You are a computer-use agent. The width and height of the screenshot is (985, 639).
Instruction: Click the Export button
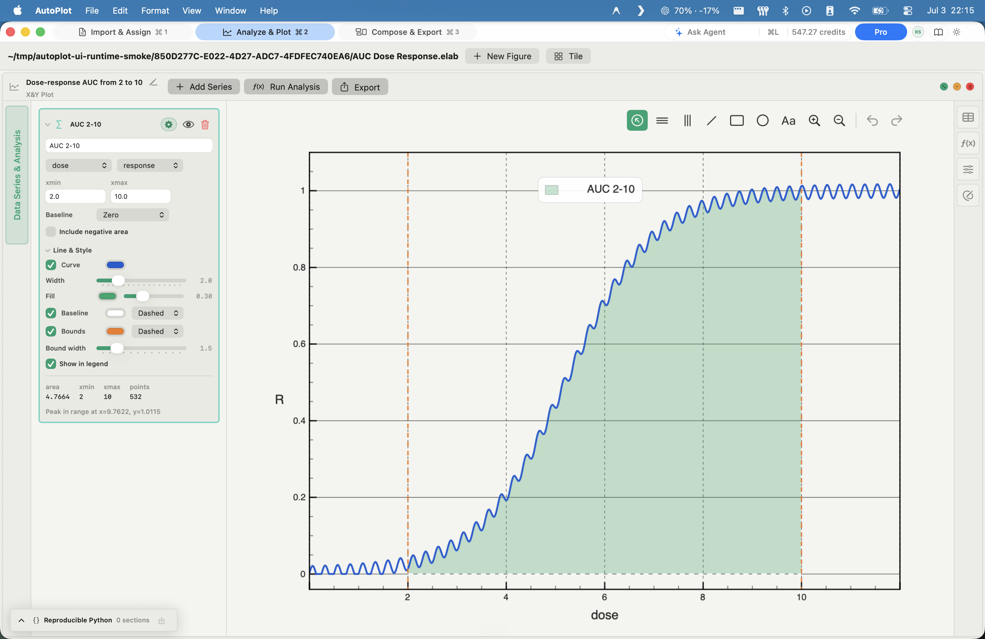(x=360, y=87)
